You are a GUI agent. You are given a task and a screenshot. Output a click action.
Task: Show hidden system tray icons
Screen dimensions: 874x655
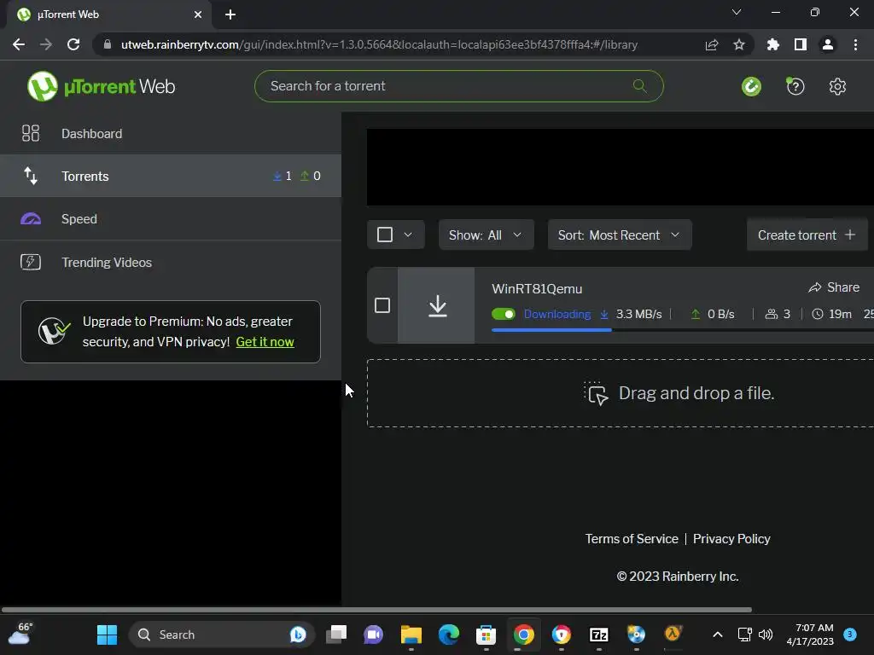point(718,635)
